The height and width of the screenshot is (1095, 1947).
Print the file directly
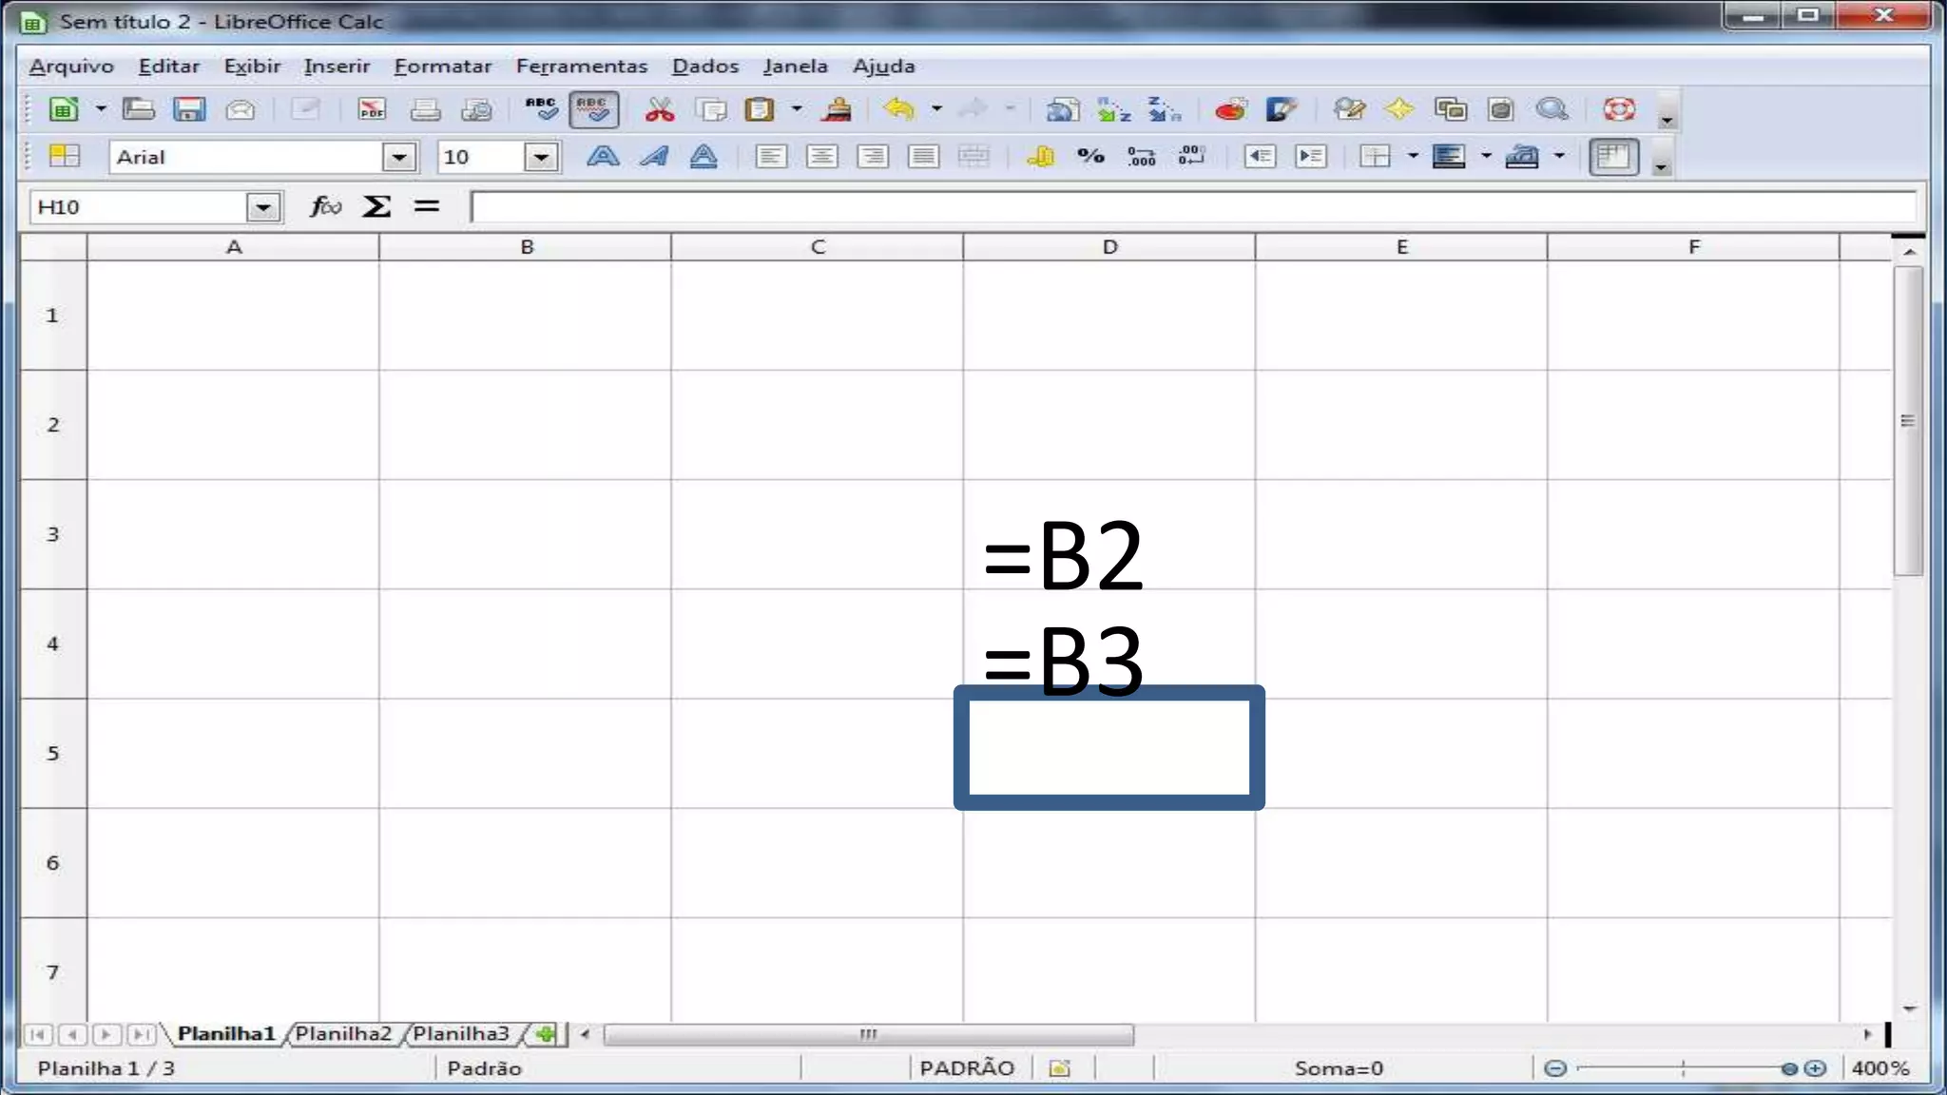[x=425, y=109]
